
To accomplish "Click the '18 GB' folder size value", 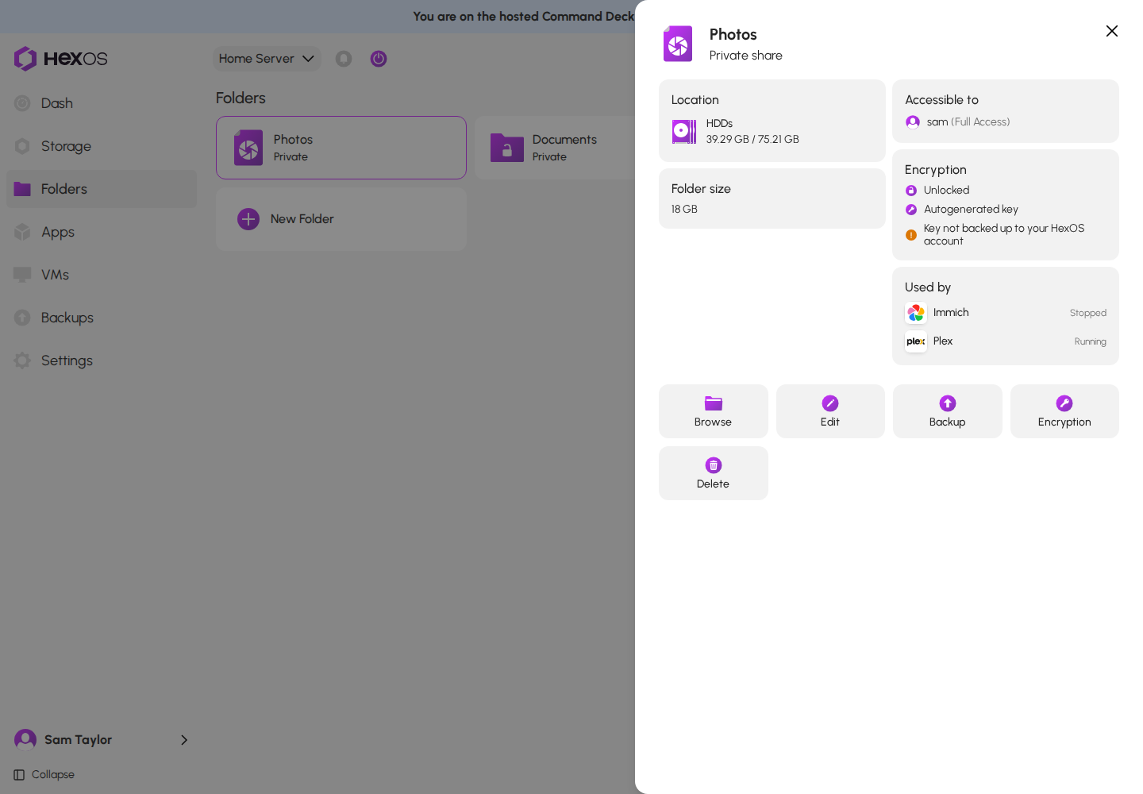I will tap(684, 210).
